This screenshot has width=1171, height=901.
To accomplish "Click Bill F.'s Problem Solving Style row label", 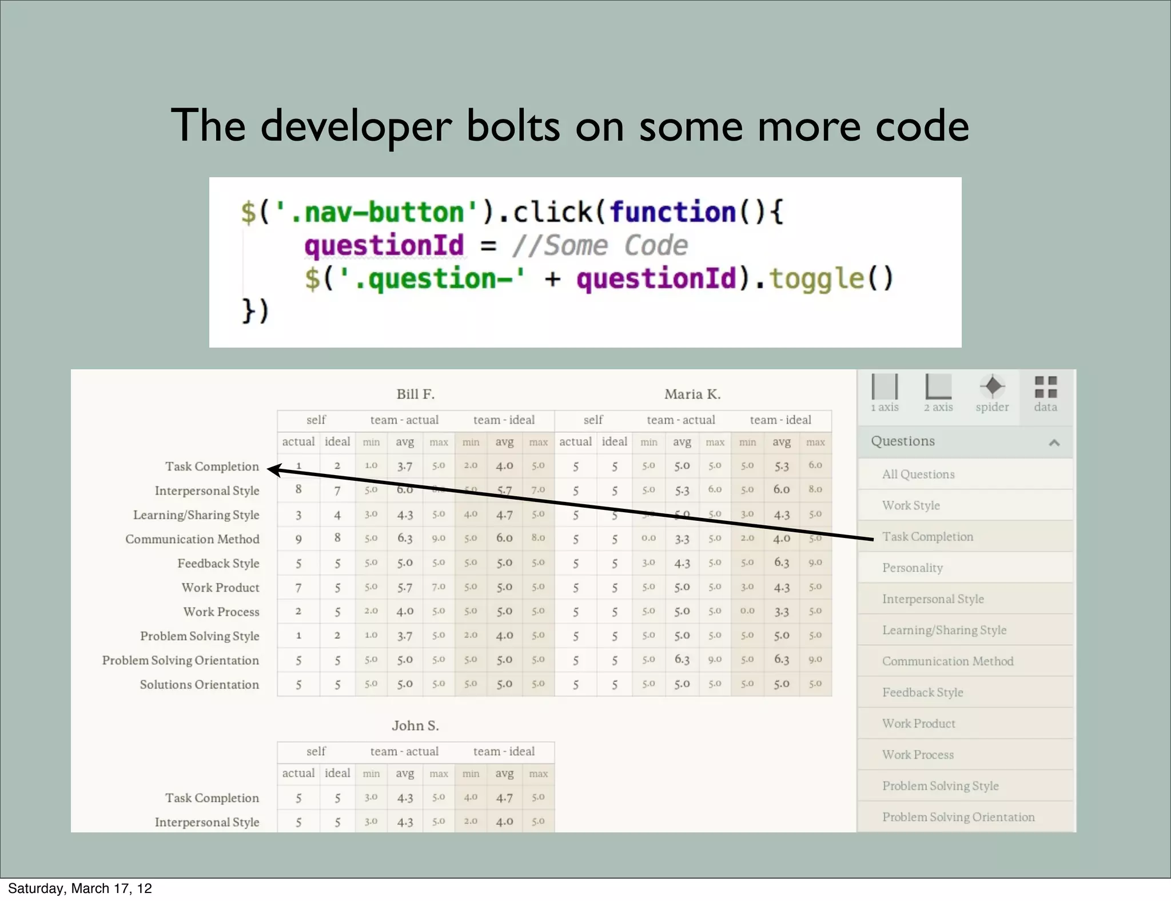I will click(200, 636).
